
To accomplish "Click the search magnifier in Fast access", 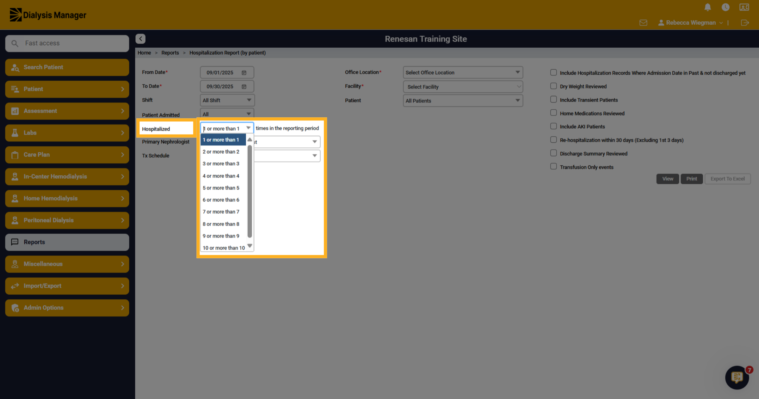I will coord(15,43).
